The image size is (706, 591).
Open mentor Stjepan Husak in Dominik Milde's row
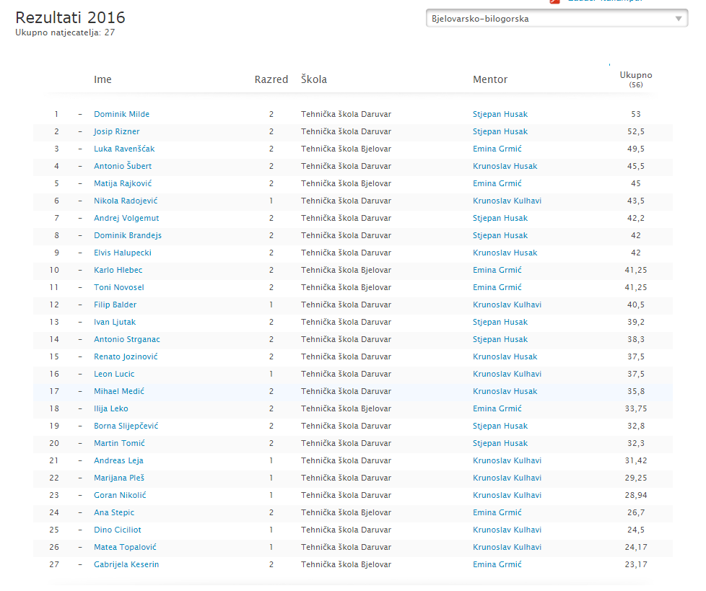pyautogui.click(x=500, y=114)
